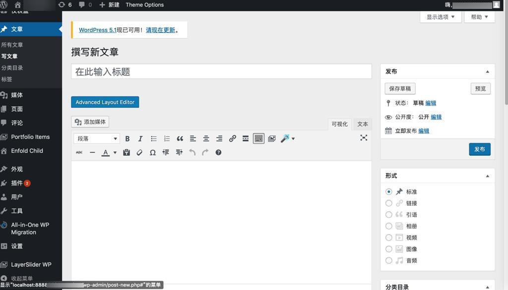The width and height of the screenshot is (508, 290).
Task: Click the text color A button
Action: tap(105, 152)
